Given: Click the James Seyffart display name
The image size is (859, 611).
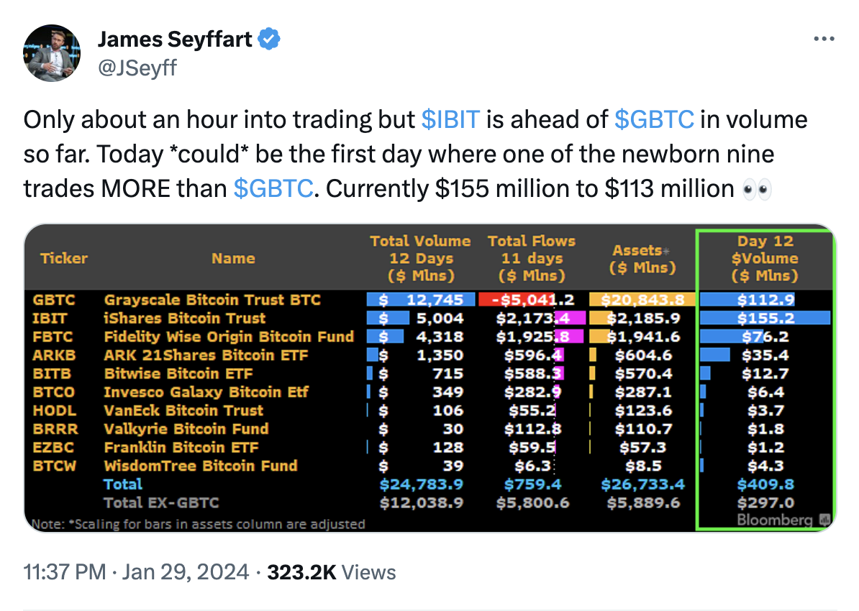Looking at the screenshot, I should pos(175,39).
